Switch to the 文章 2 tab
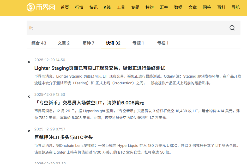Image resolution: width=247 pixels, height=164 pixels. (64, 43)
